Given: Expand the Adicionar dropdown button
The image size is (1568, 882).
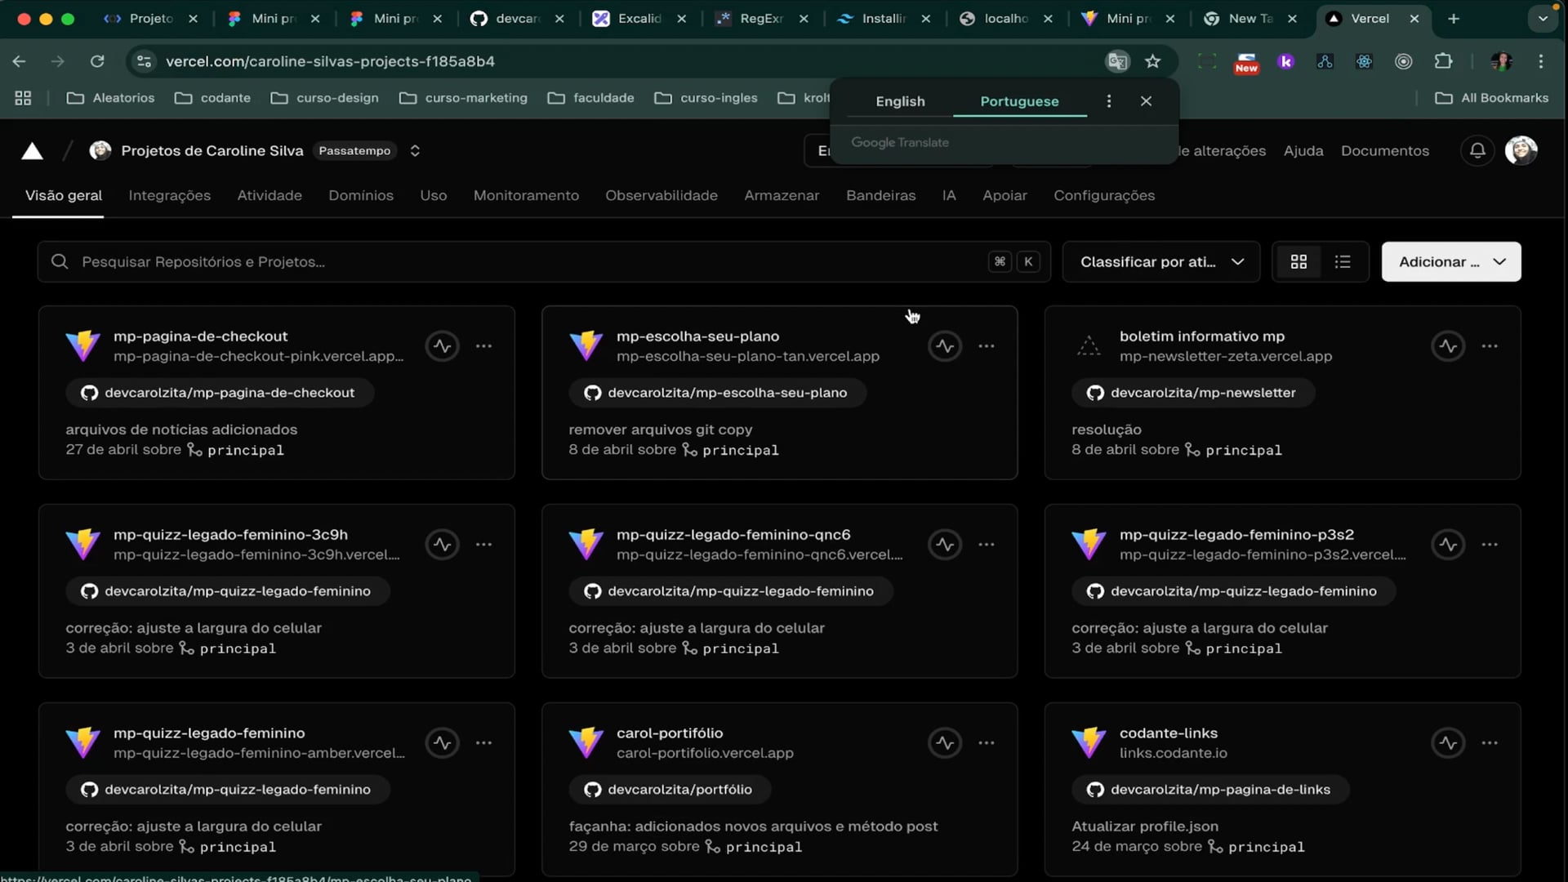Looking at the screenshot, I should click(x=1450, y=262).
